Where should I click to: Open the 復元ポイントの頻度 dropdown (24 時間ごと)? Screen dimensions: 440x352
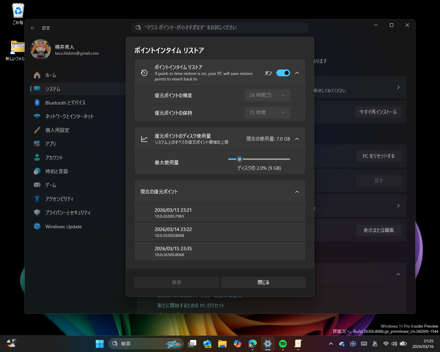(268, 95)
